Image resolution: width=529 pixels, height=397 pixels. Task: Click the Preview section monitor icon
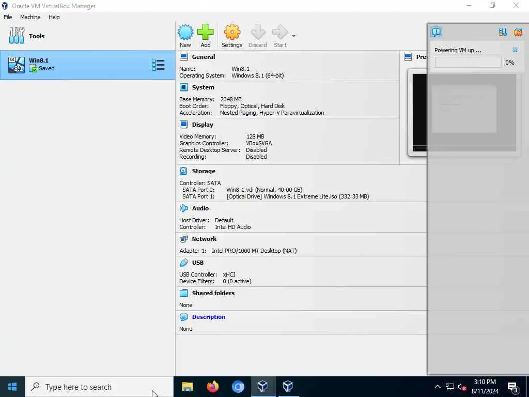click(x=408, y=57)
